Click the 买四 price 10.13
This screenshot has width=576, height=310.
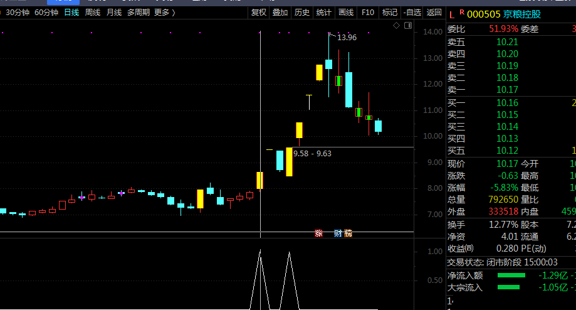(507, 139)
